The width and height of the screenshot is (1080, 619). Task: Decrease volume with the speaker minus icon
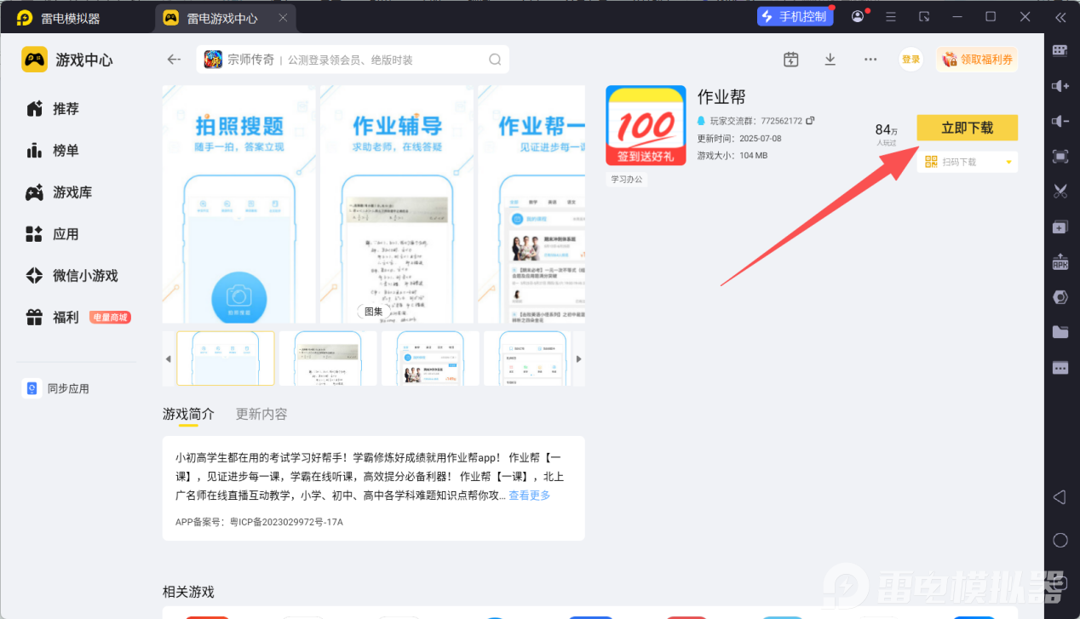point(1060,121)
